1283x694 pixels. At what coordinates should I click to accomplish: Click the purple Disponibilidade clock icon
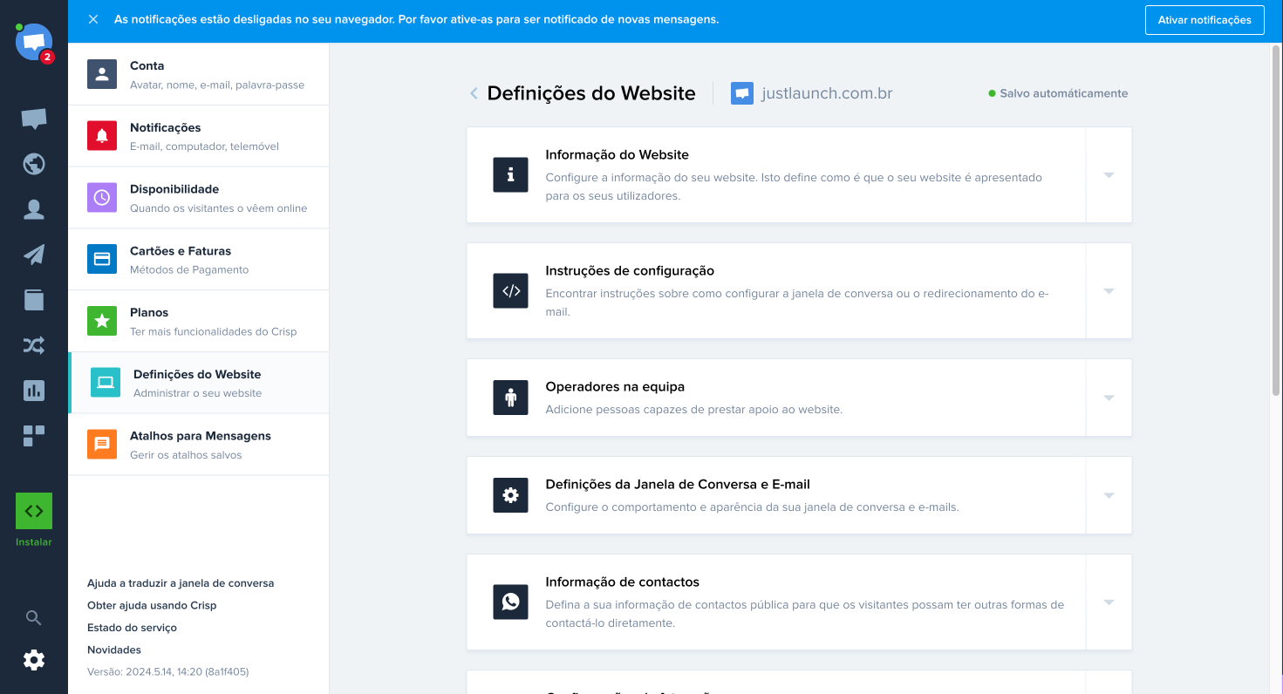102,198
